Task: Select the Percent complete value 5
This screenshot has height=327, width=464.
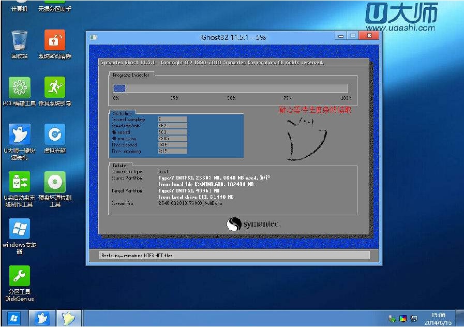Action: click(x=173, y=119)
